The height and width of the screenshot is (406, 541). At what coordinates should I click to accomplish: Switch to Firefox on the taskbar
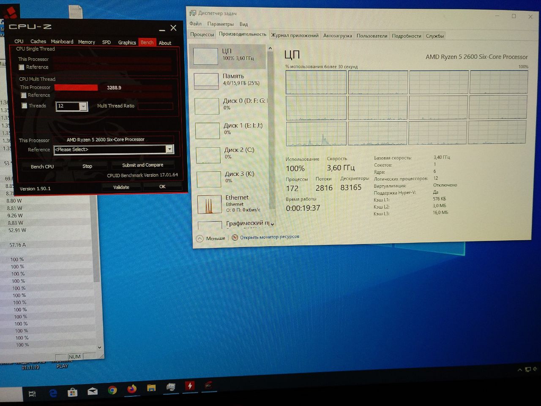pos(132,389)
